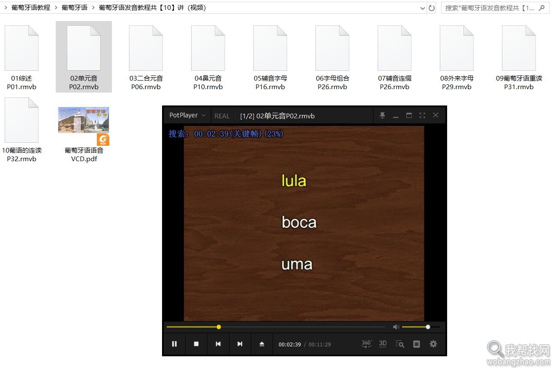Mute the audio via speaker icon
The width and height of the screenshot is (553, 370).
point(396,327)
